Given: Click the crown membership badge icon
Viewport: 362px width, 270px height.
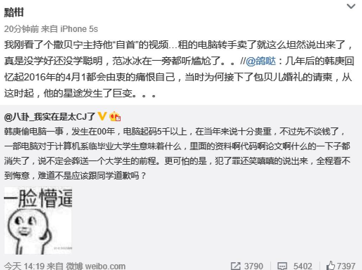Looking at the screenshot, I should (x=115, y=116).
